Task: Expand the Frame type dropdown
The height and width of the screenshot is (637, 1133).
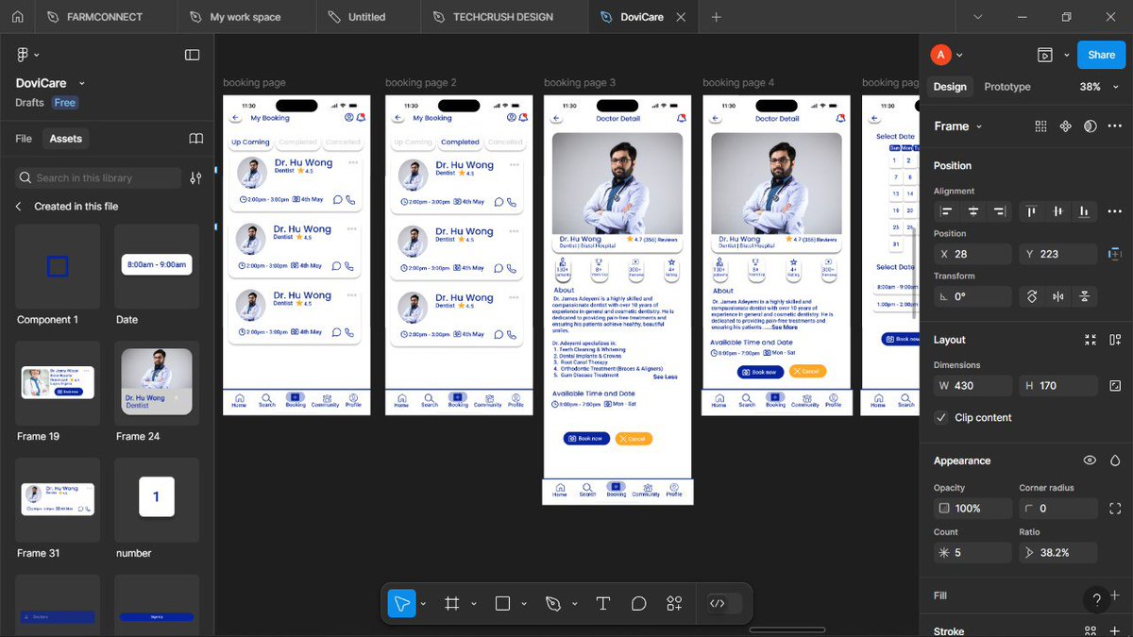Action: (x=979, y=126)
